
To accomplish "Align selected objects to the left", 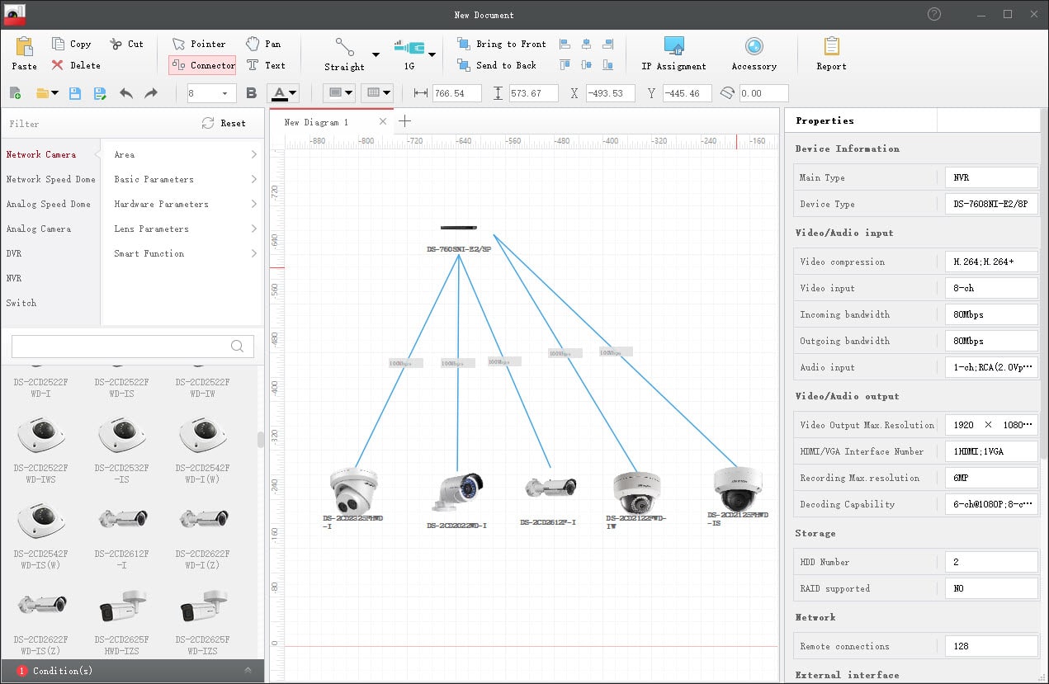I will [x=565, y=44].
